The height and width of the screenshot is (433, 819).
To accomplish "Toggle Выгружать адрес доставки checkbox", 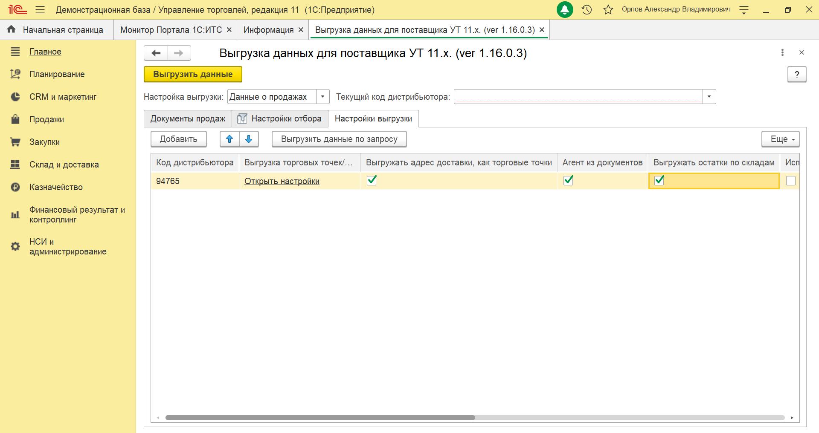I will [x=372, y=180].
